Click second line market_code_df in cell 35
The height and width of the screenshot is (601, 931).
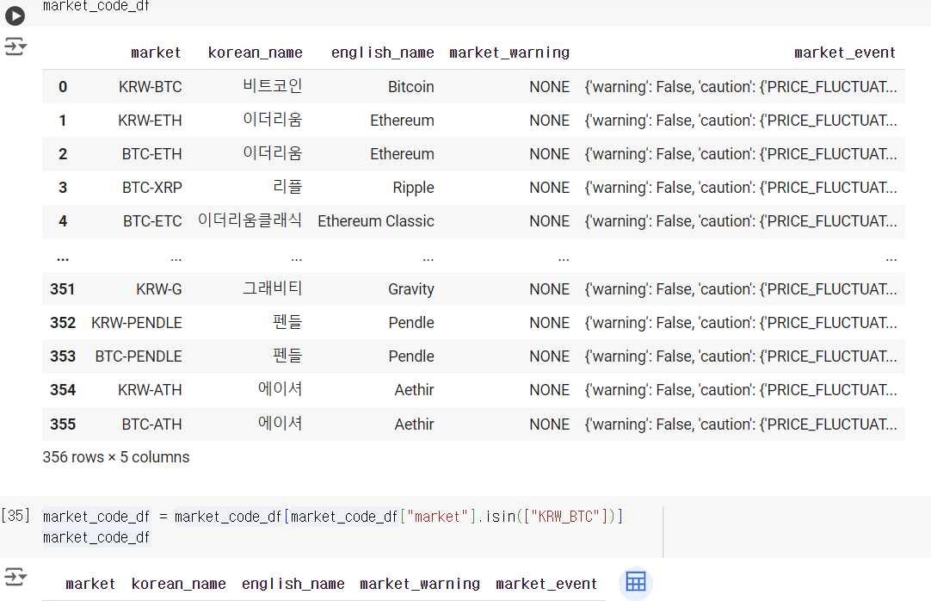(96, 537)
